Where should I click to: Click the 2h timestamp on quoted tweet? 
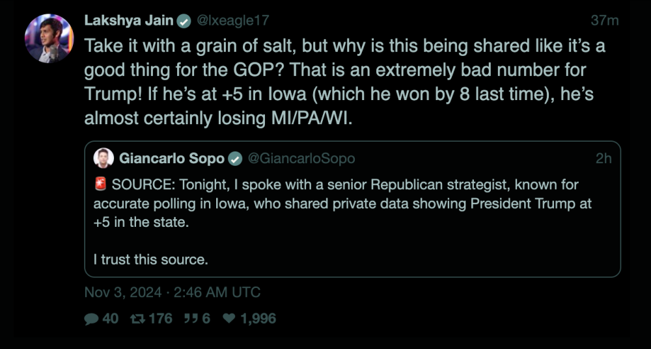603,159
